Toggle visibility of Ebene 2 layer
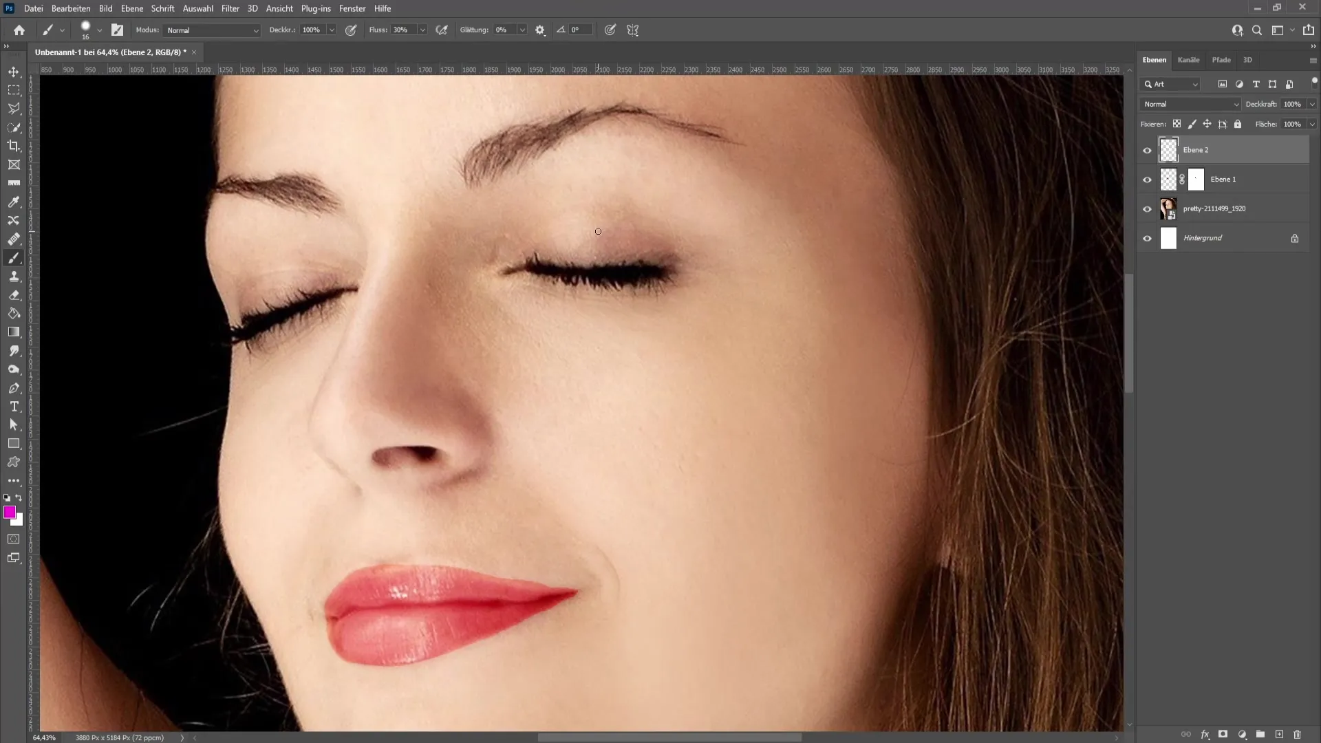This screenshot has height=743, width=1321. coord(1148,150)
